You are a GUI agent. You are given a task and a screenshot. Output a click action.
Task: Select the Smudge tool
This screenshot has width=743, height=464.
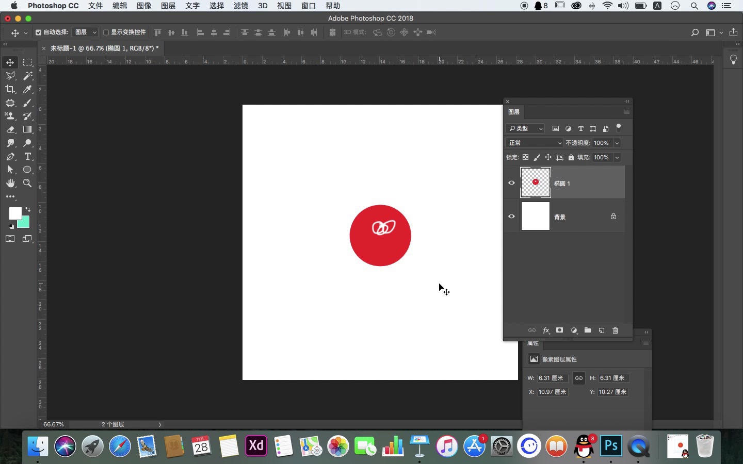coord(10,143)
